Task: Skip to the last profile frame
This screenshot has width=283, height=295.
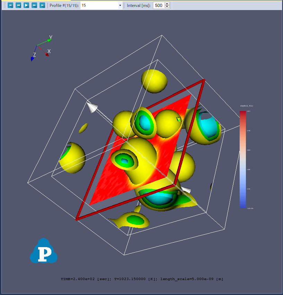Action: pyautogui.click(x=42, y=6)
